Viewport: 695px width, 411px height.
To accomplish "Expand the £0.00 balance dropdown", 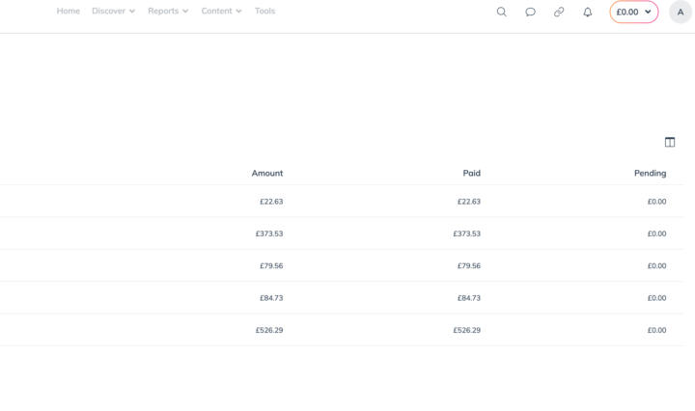I will [634, 12].
